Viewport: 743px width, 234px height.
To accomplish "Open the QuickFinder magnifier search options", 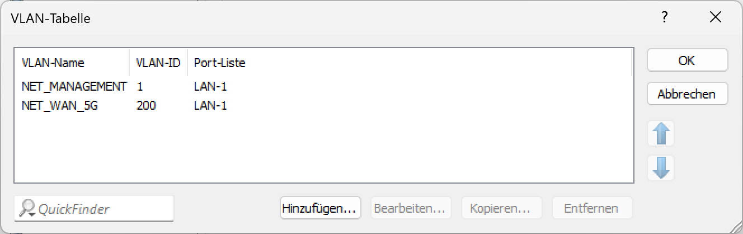I will (27, 209).
